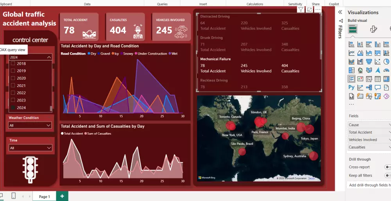Uncheck the 2024 year box
Image resolution: width=391 pixels, height=201 pixels.
(x=13, y=108)
